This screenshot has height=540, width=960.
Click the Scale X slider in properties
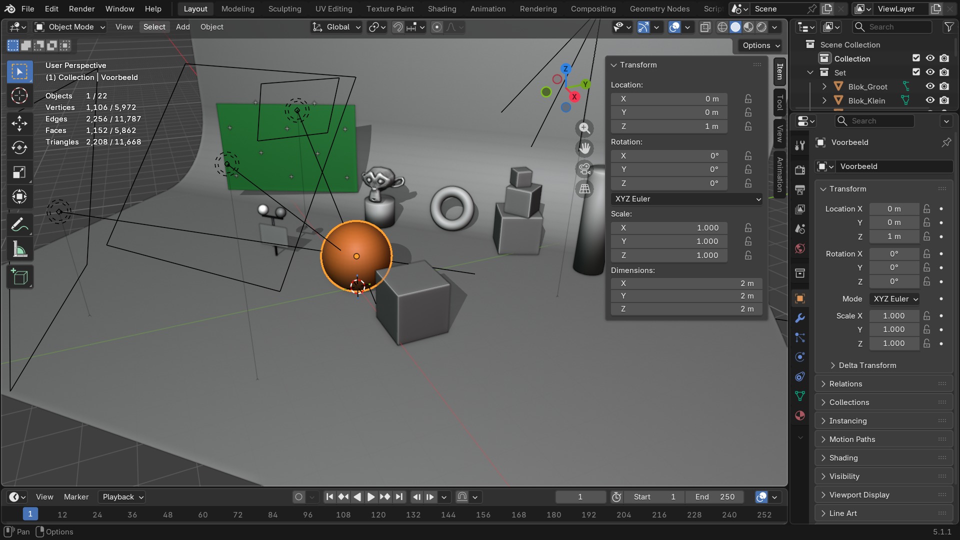coord(893,316)
